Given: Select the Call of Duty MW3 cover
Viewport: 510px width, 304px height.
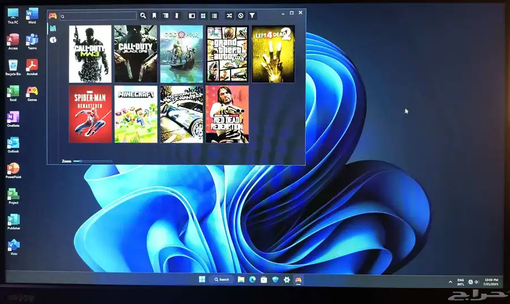Looking at the screenshot, I should tap(90, 54).
